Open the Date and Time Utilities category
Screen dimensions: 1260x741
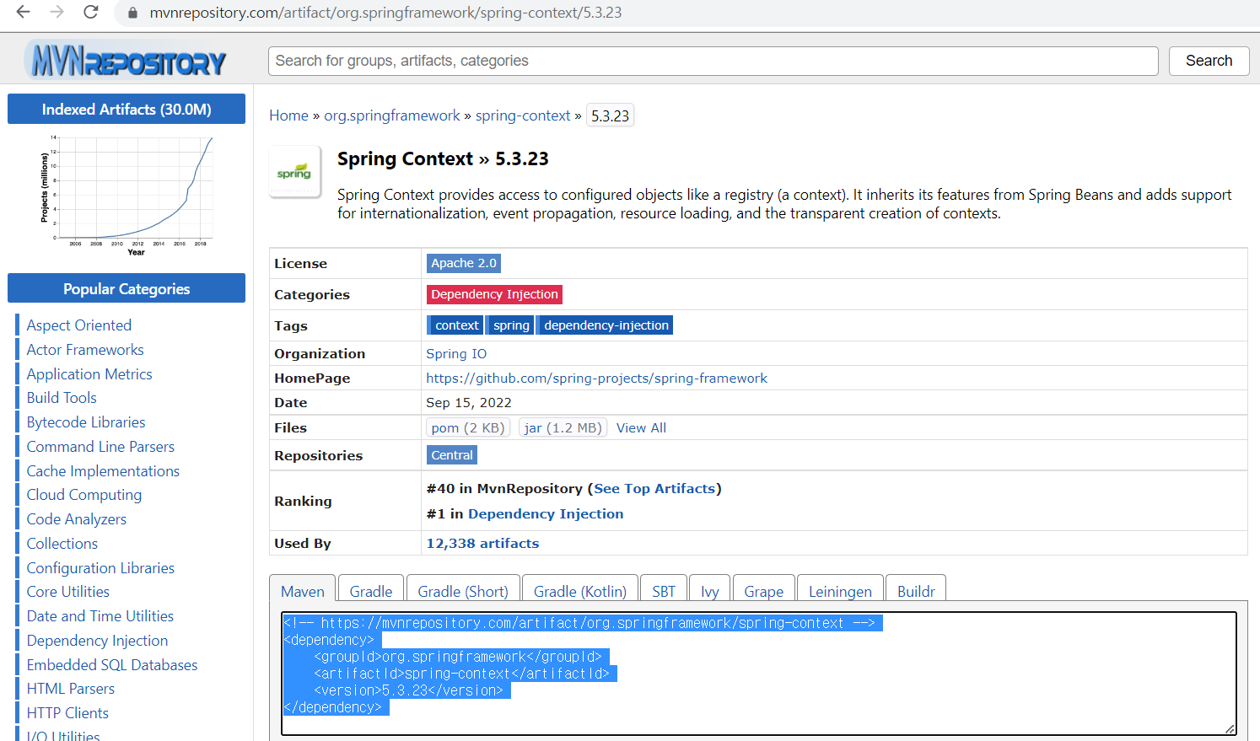[x=100, y=616]
